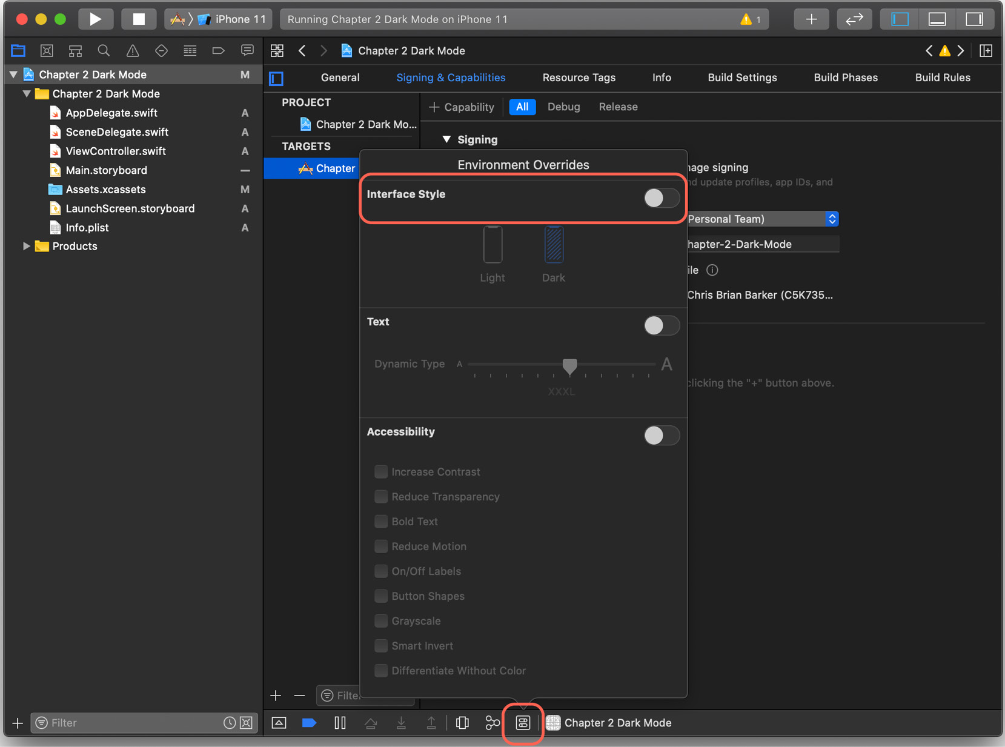
Task: Open the Symbol navigator
Action: pyautogui.click(x=75, y=51)
